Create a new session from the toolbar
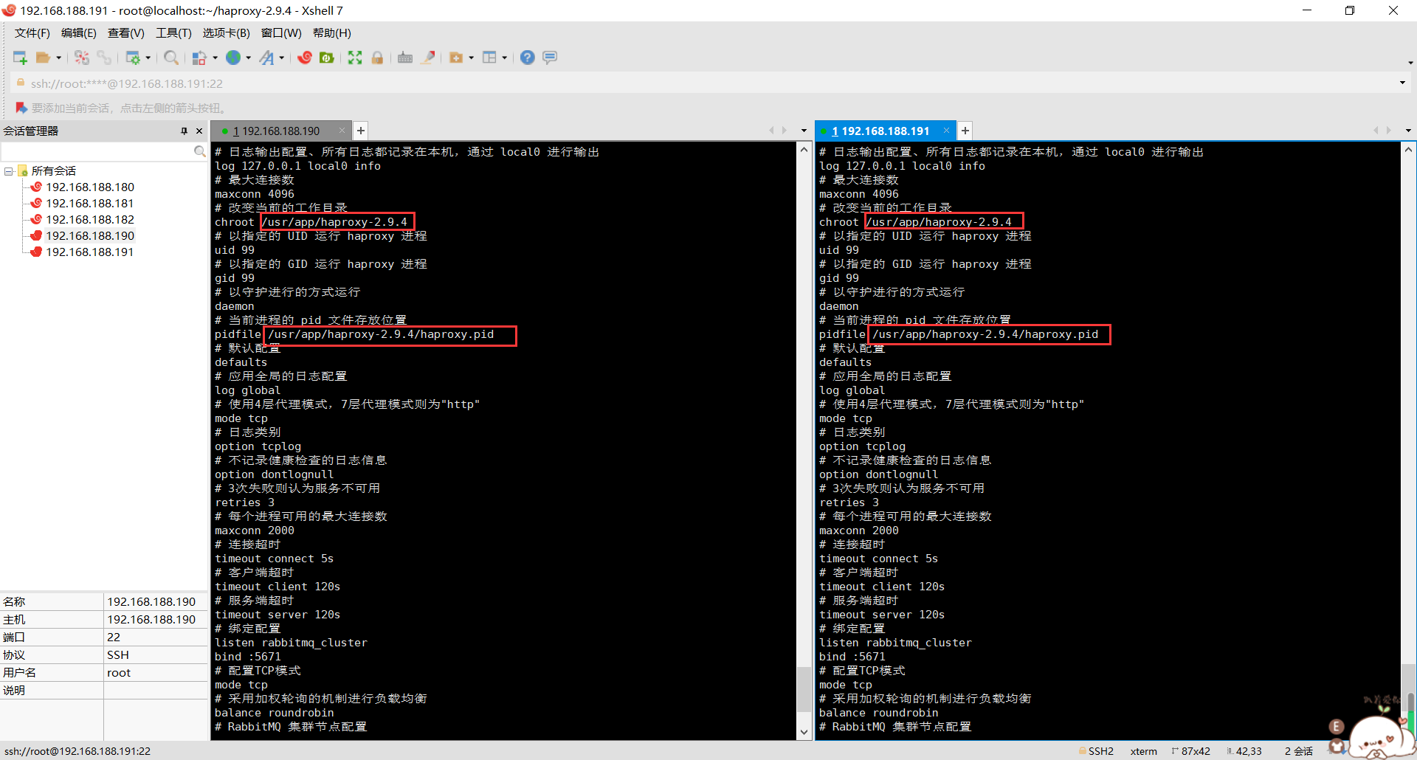Screen dimensions: 1417x760 coord(20,58)
